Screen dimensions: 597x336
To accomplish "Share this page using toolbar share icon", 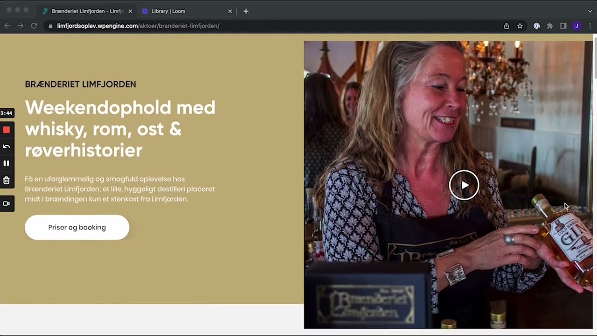I will [x=507, y=26].
